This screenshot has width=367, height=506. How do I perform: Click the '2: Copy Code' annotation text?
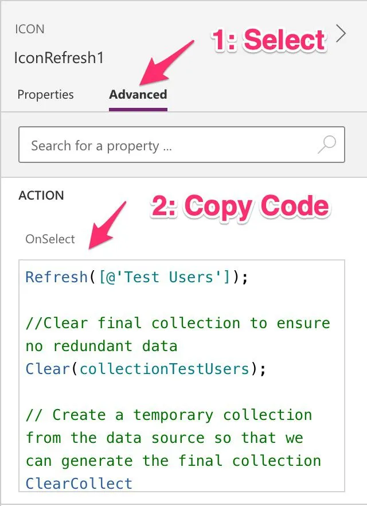(240, 207)
